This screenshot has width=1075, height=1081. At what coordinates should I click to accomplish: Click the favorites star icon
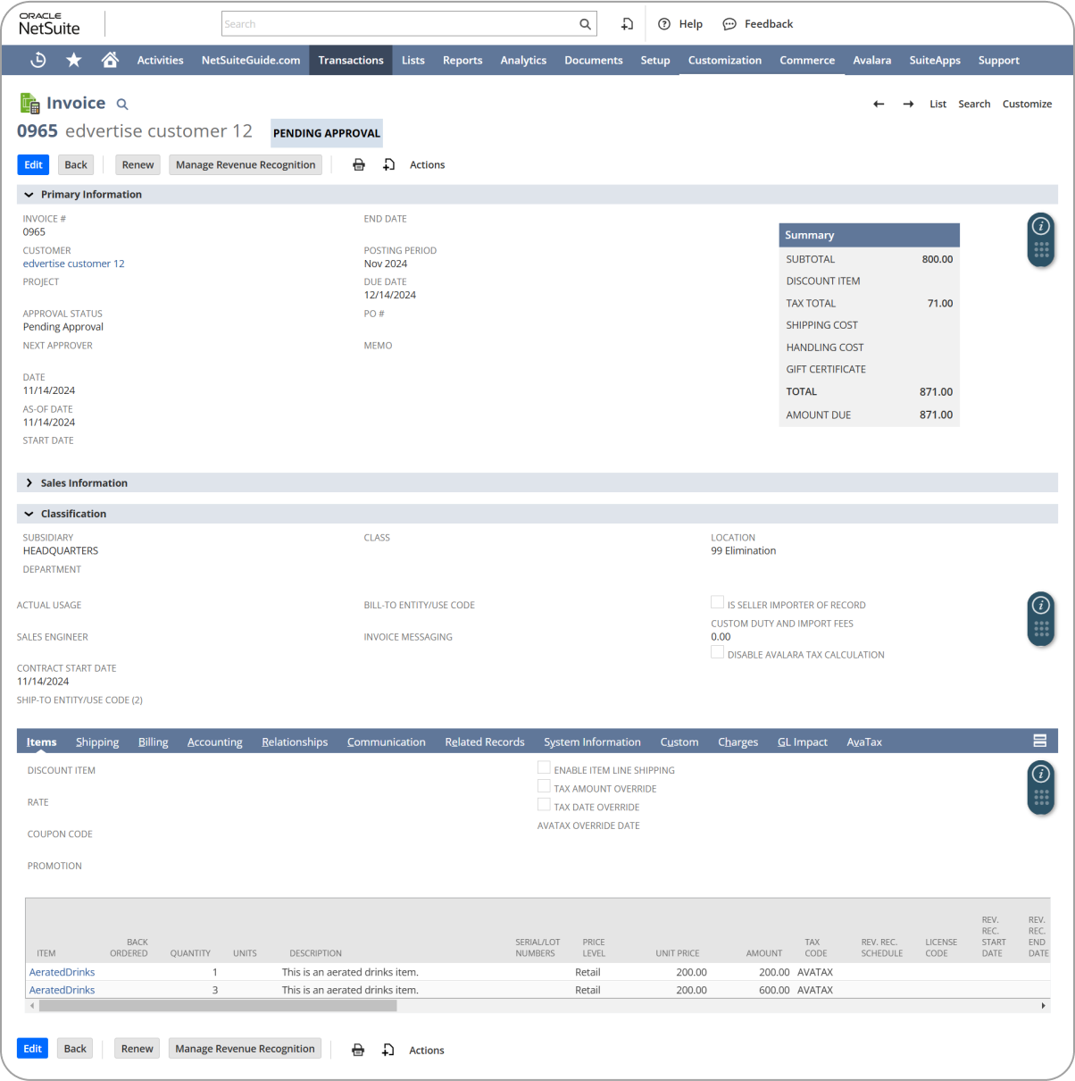point(73,60)
